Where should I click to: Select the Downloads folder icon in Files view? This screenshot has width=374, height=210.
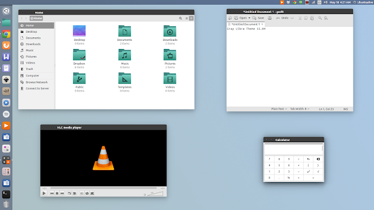coord(170,31)
